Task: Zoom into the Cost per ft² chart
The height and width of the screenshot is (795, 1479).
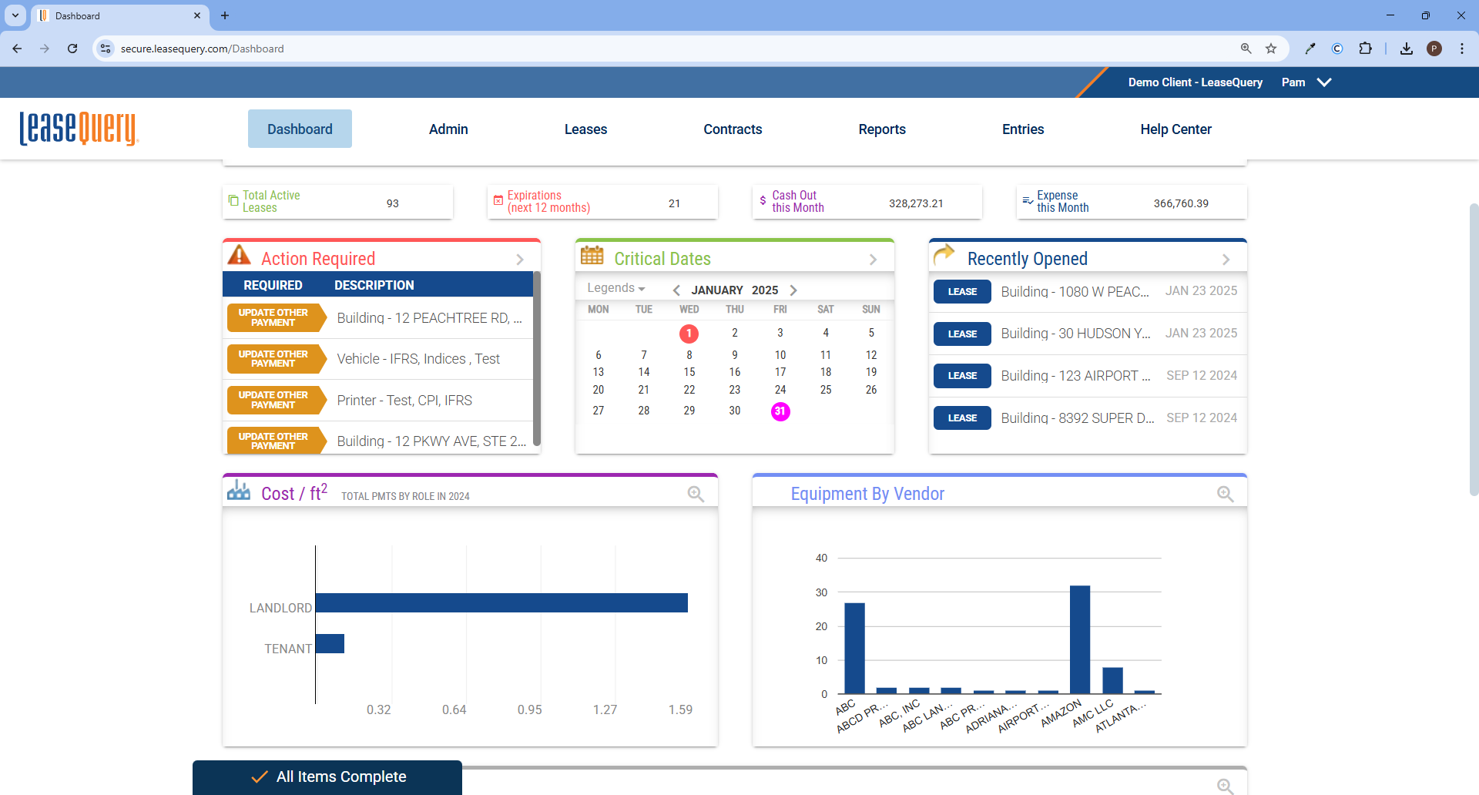Action: point(696,494)
